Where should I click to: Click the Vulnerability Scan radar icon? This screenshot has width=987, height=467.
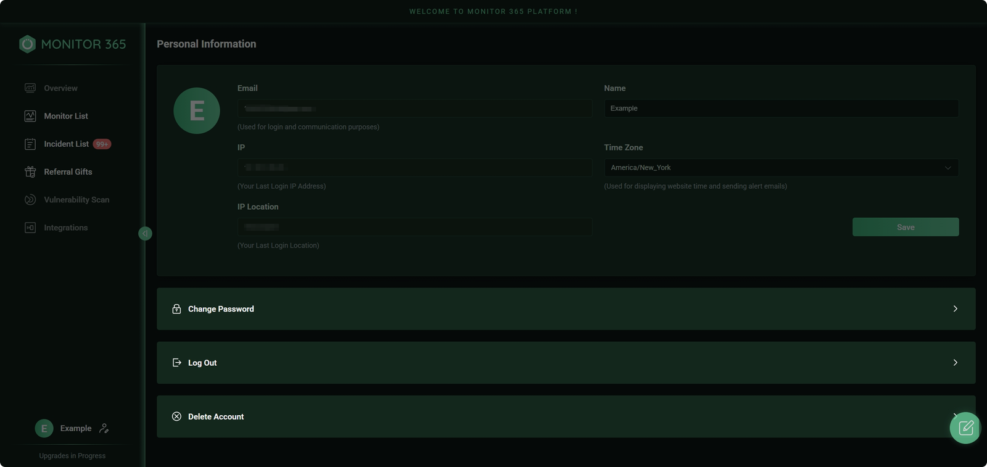click(x=30, y=200)
